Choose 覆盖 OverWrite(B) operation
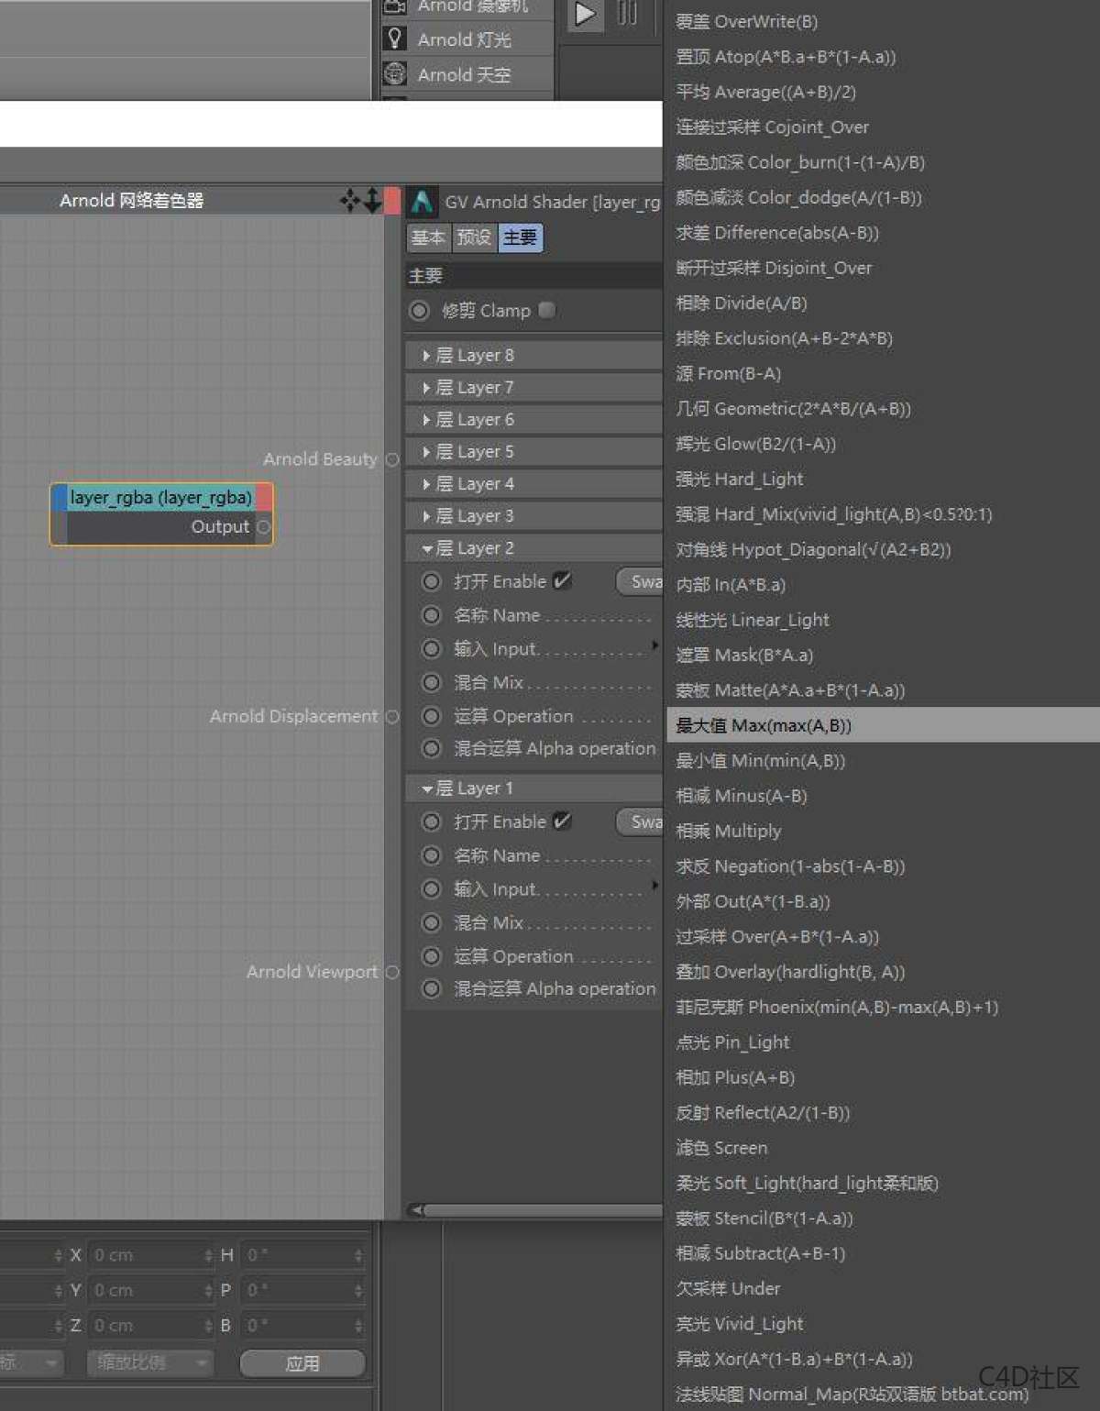Screen dimensions: 1100x1411 click(x=881, y=21)
